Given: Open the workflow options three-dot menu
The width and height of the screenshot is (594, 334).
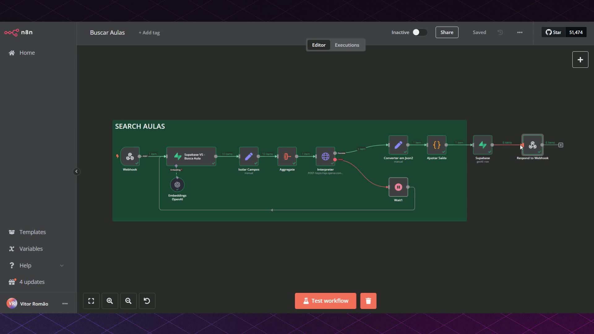Looking at the screenshot, I should (520, 32).
